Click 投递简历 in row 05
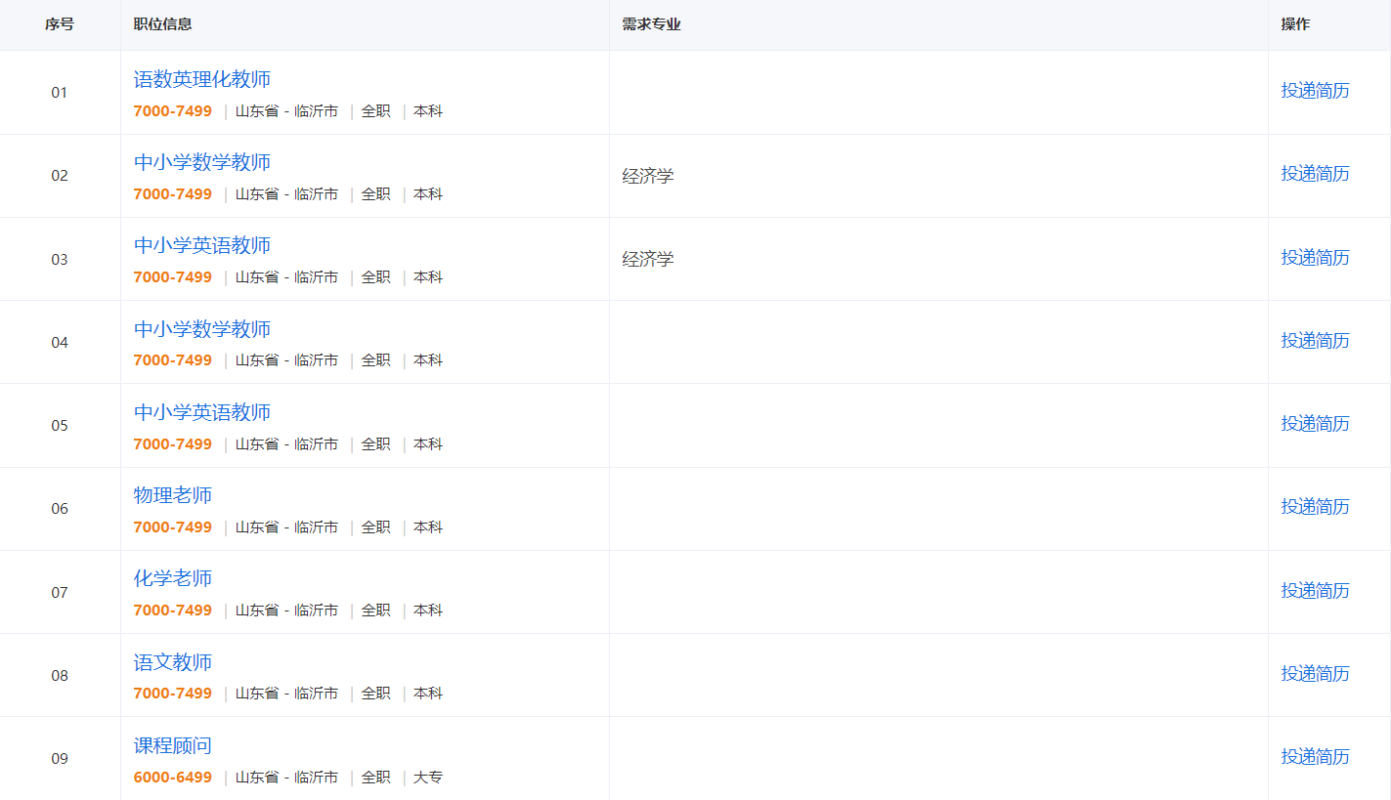1391x800 pixels. click(x=1315, y=423)
